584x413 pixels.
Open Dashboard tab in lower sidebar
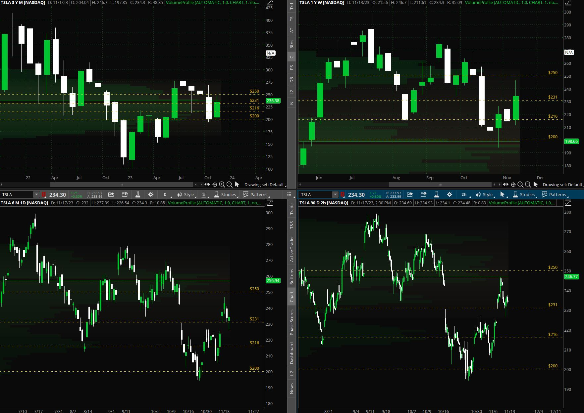(292, 353)
